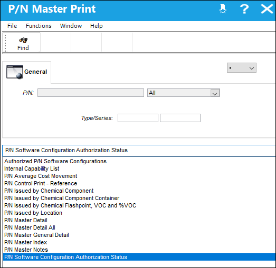
Task: Click the first Type/Series input field
Action: (138, 118)
